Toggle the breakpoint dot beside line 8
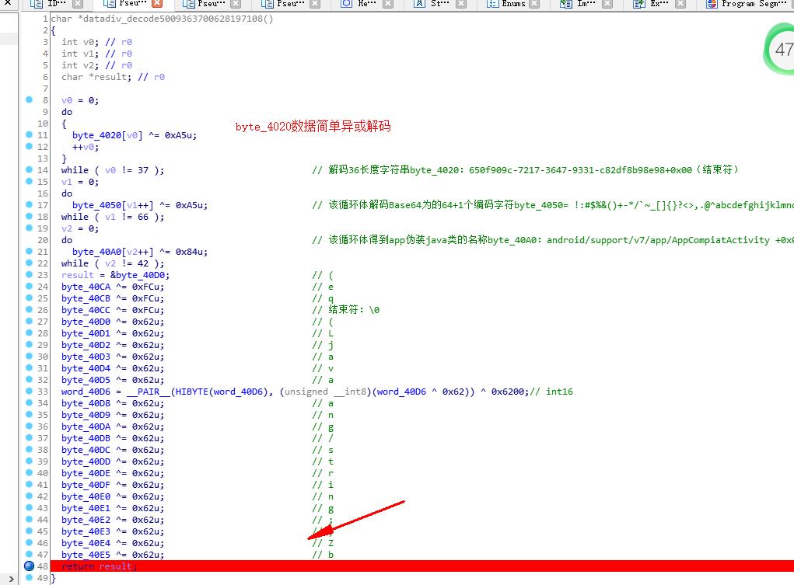The width and height of the screenshot is (794, 585). [30, 100]
